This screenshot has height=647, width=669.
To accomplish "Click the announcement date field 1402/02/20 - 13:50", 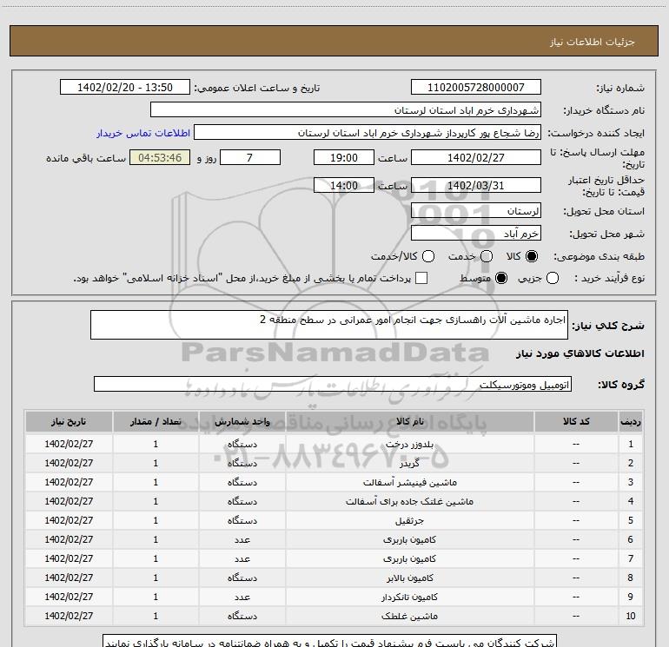I will pos(125,87).
